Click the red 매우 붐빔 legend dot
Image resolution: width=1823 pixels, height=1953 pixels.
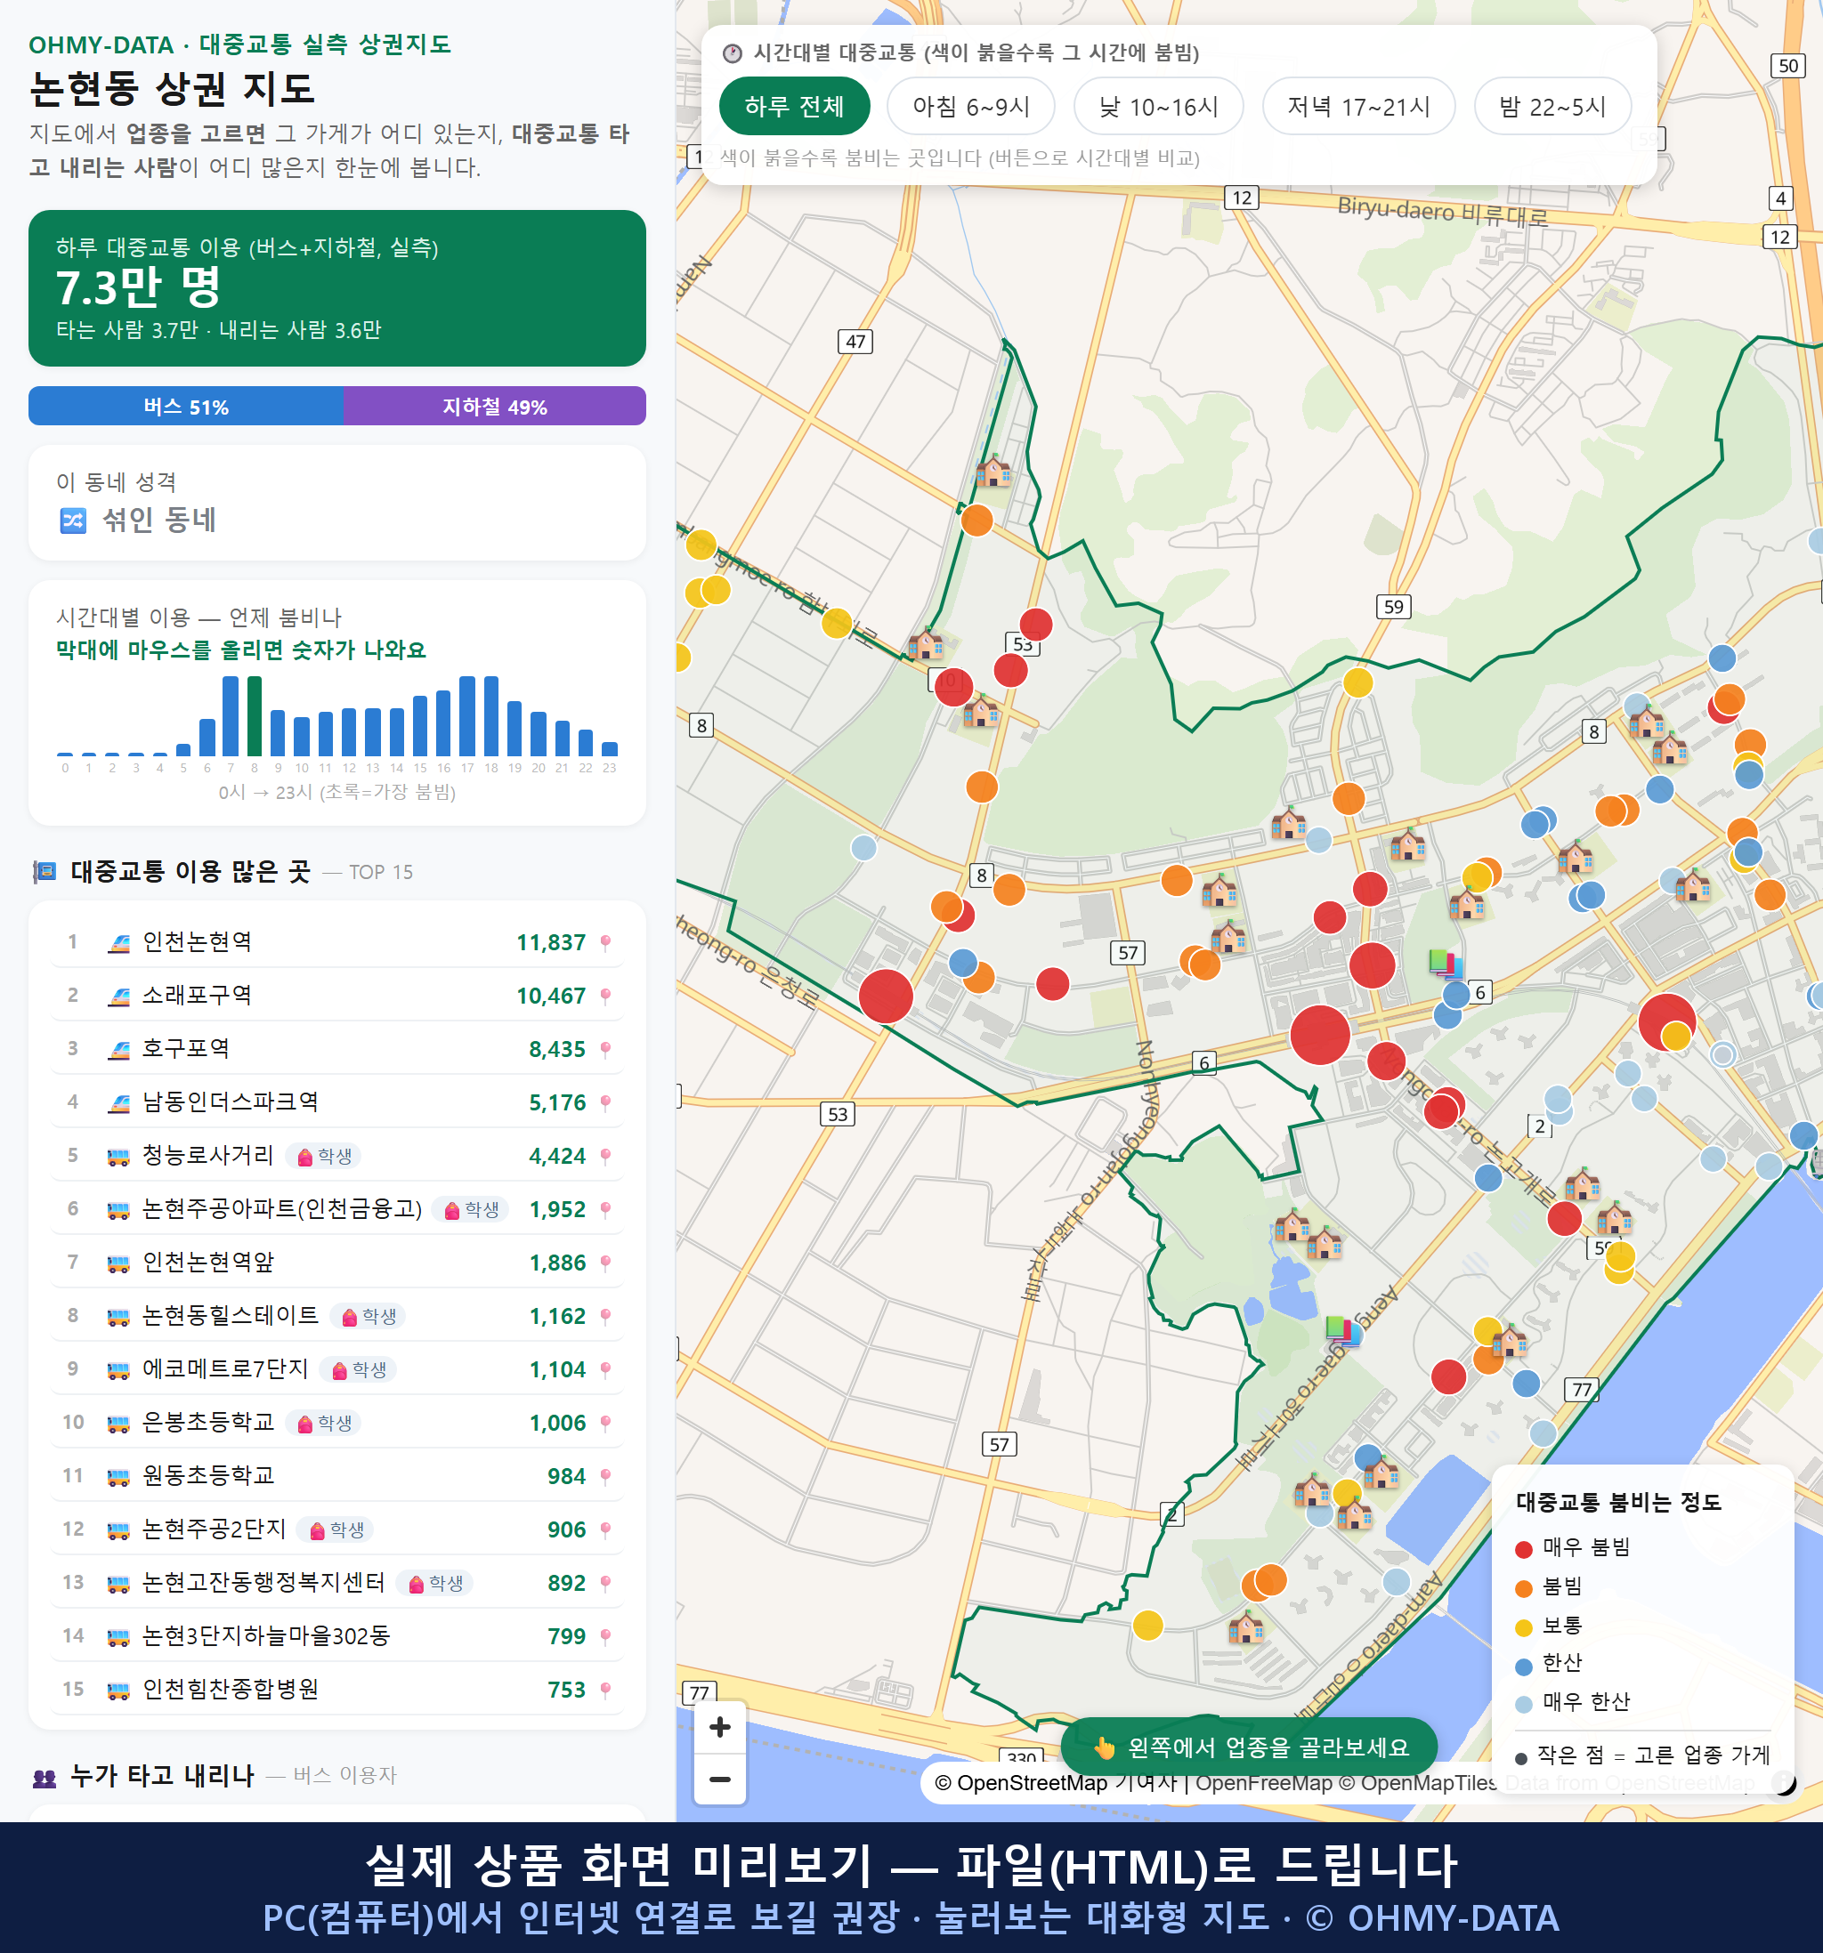[x=1524, y=1549]
